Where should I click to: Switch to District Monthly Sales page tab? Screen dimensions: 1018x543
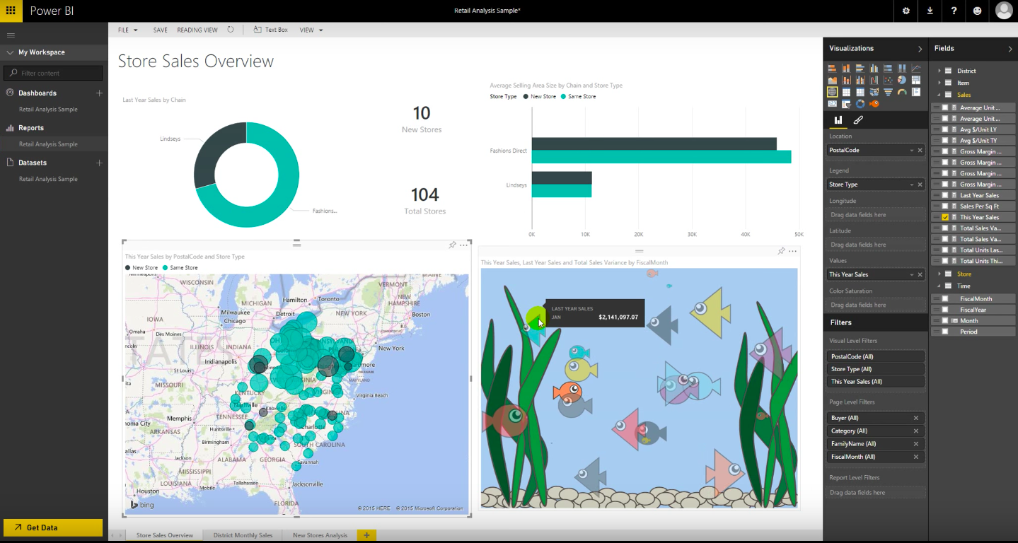click(x=243, y=535)
